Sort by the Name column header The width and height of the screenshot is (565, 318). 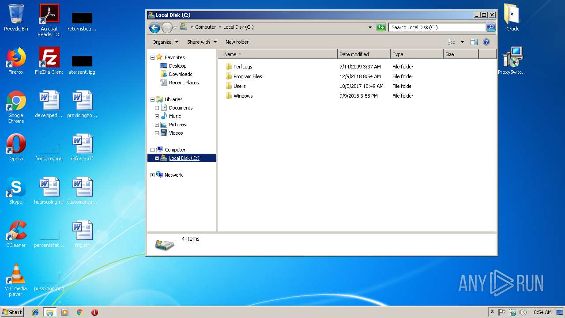[x=277, y=54]
